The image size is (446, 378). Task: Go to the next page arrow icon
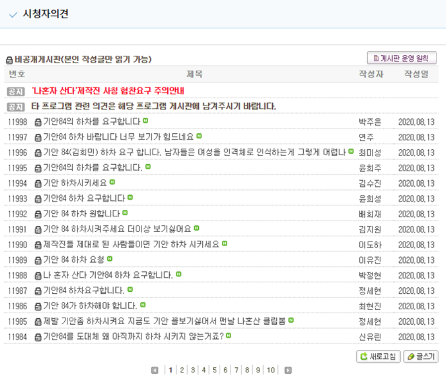point(288,370)
